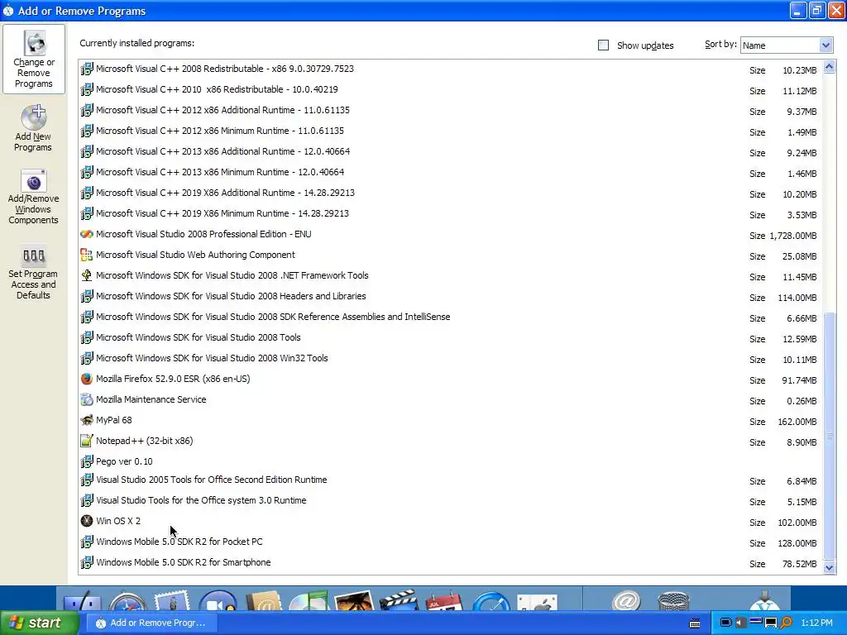Select Visual Studio Web Authoring Component icon
This screenshot has width=847, height=635.
coord(86,255)
